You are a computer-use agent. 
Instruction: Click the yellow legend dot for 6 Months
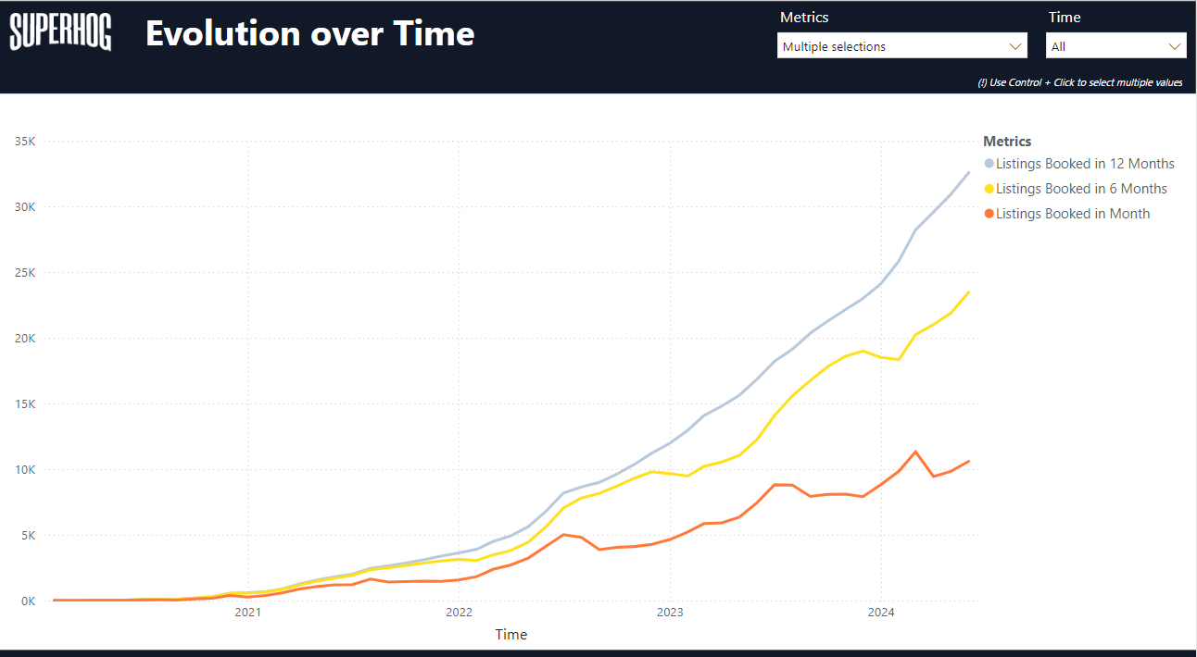click(x=989, y=189)
